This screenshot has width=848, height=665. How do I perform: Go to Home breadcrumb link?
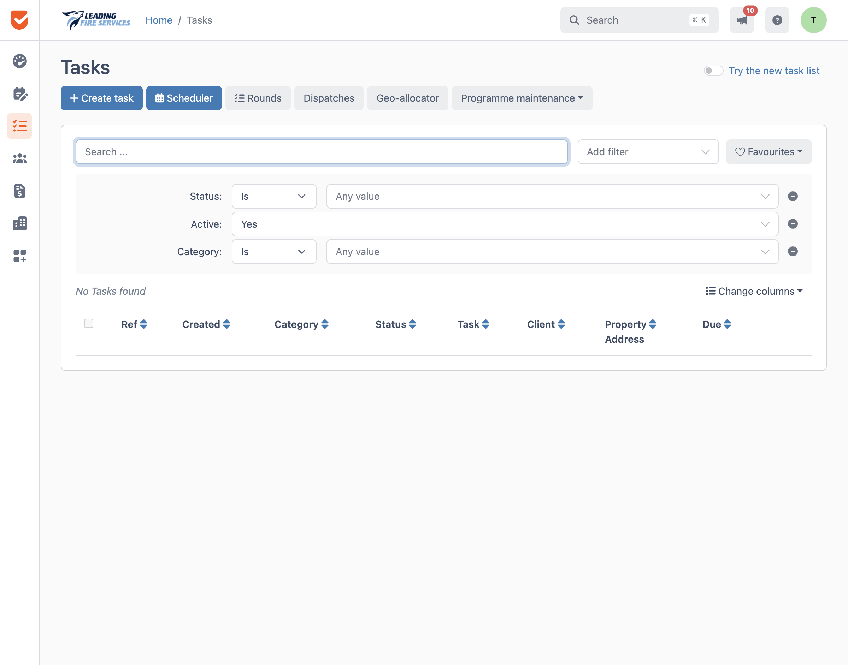coord(159,20)
